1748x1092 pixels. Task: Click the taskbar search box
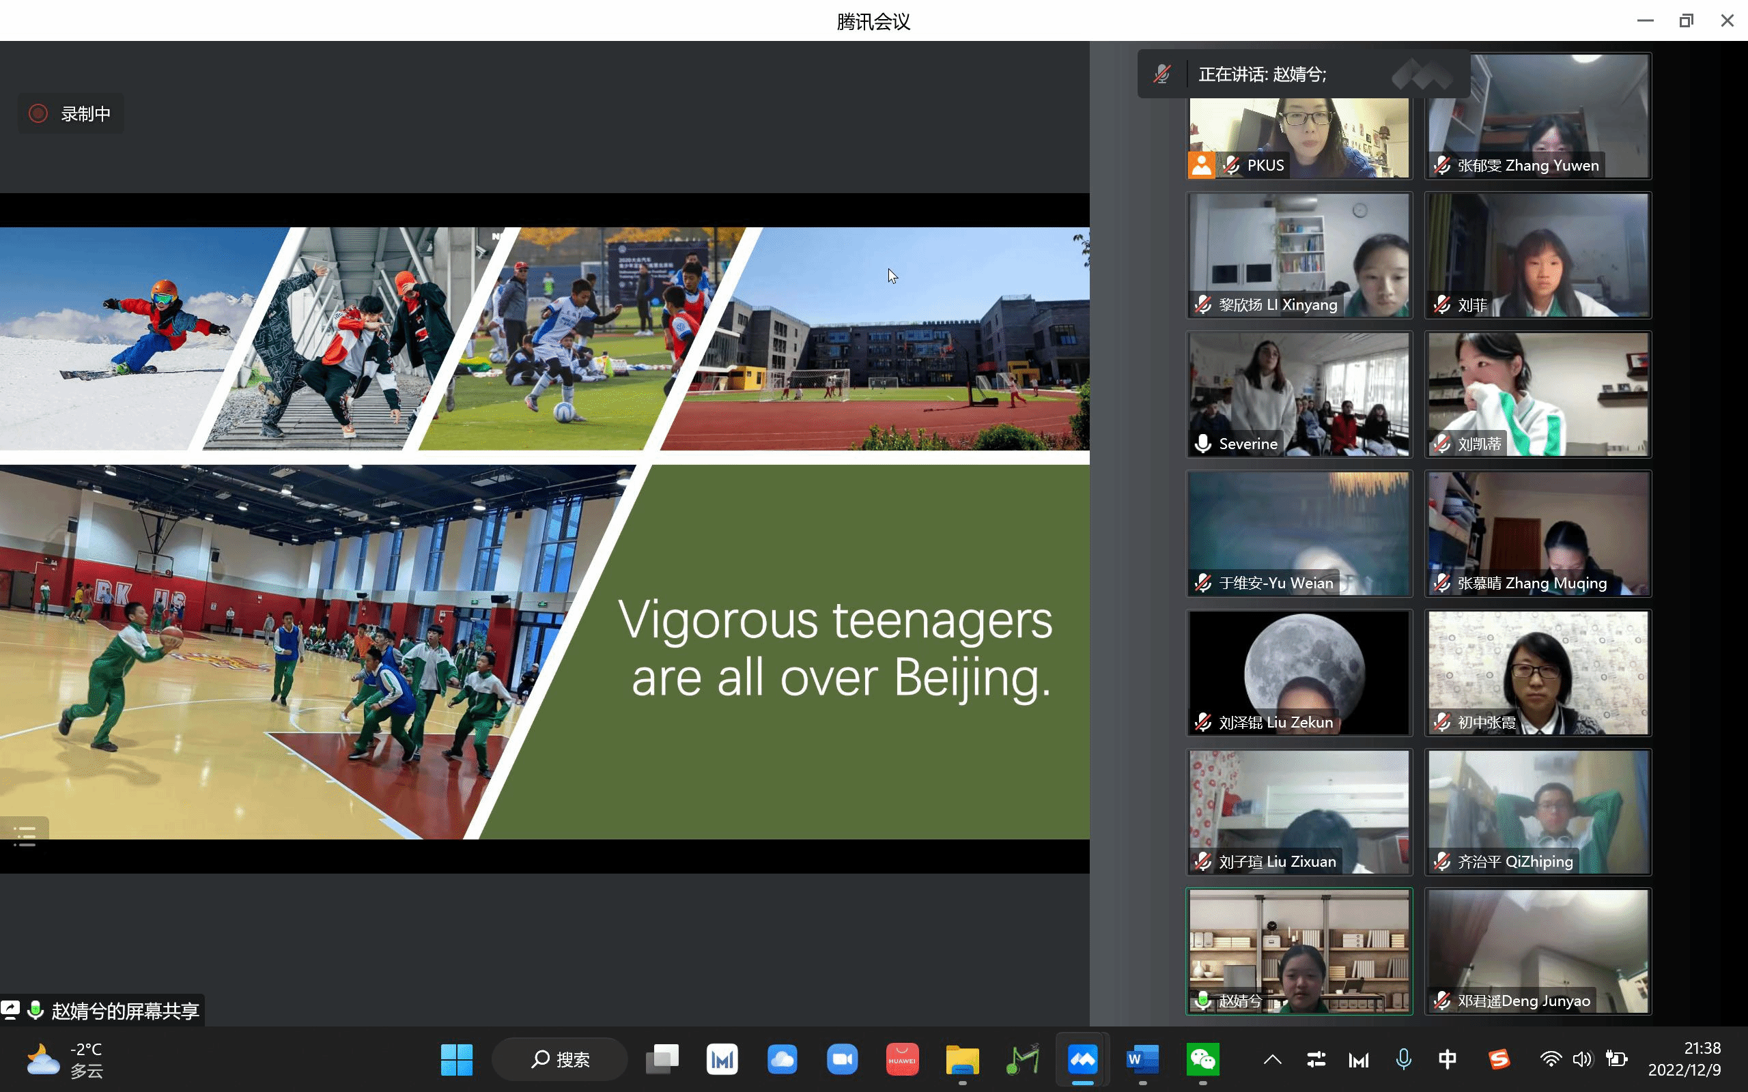(560, 1059)
